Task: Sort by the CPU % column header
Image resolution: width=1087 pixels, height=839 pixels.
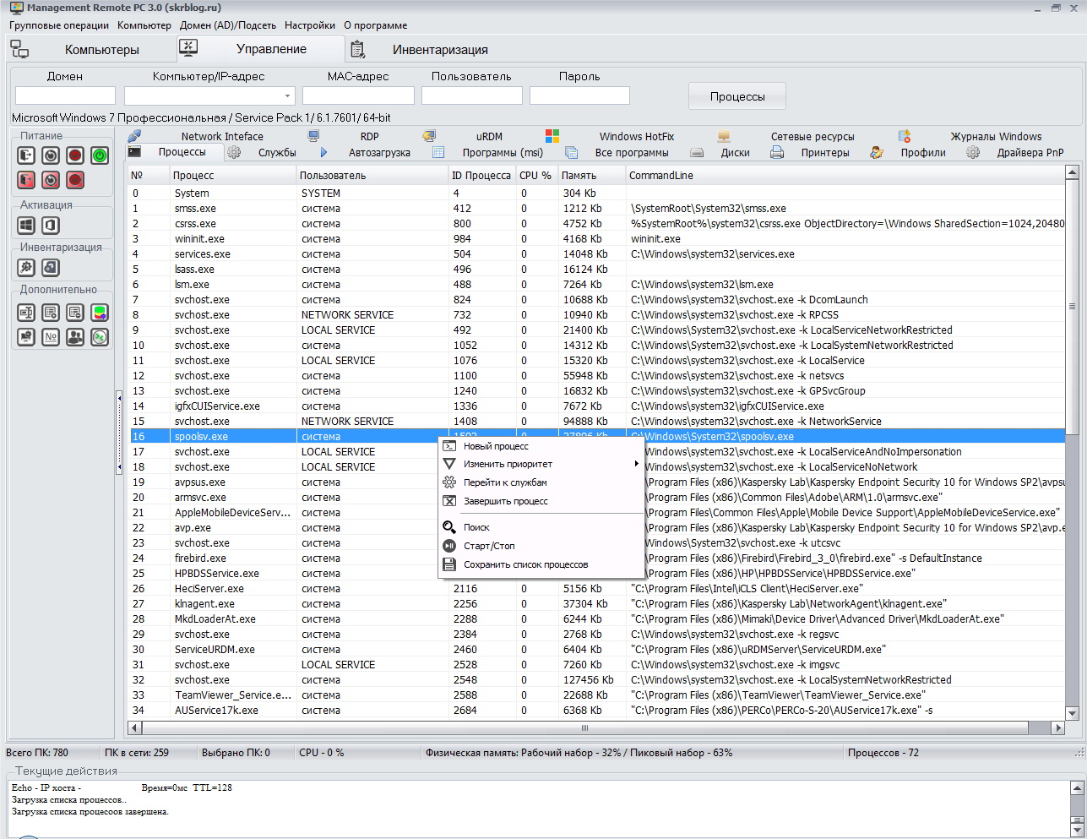Action: pos(537,176)
